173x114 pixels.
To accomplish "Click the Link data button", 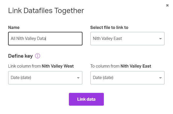I will tap(86, 99).
